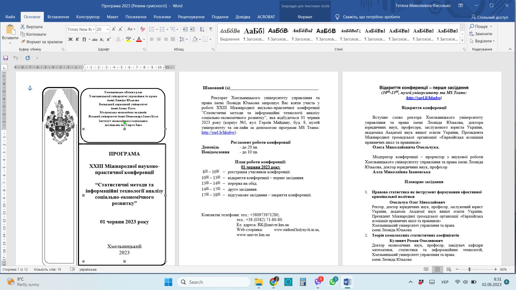Click Спільний доступ share button
This screenshot has width=516, height=290.
point(490,17)
